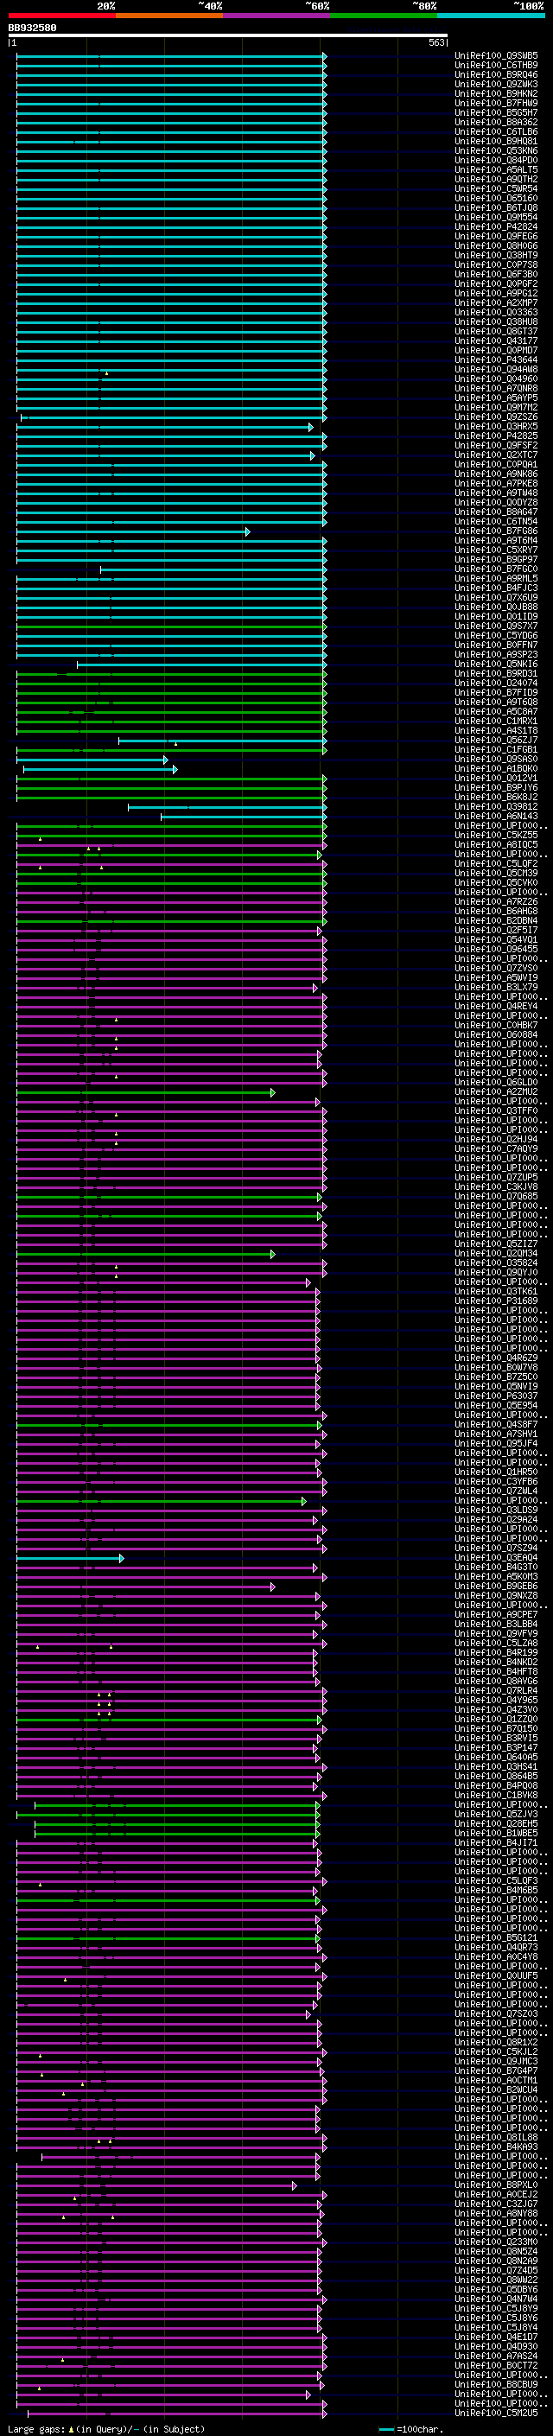Click label UniRef100_Q39812
This screenshot has height=2436, width=553.
click(496, 806)
